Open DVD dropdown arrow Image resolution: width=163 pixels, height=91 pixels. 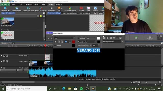[62, 9]
